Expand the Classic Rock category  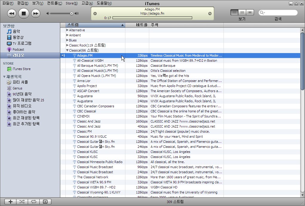(x=67, y=45)
